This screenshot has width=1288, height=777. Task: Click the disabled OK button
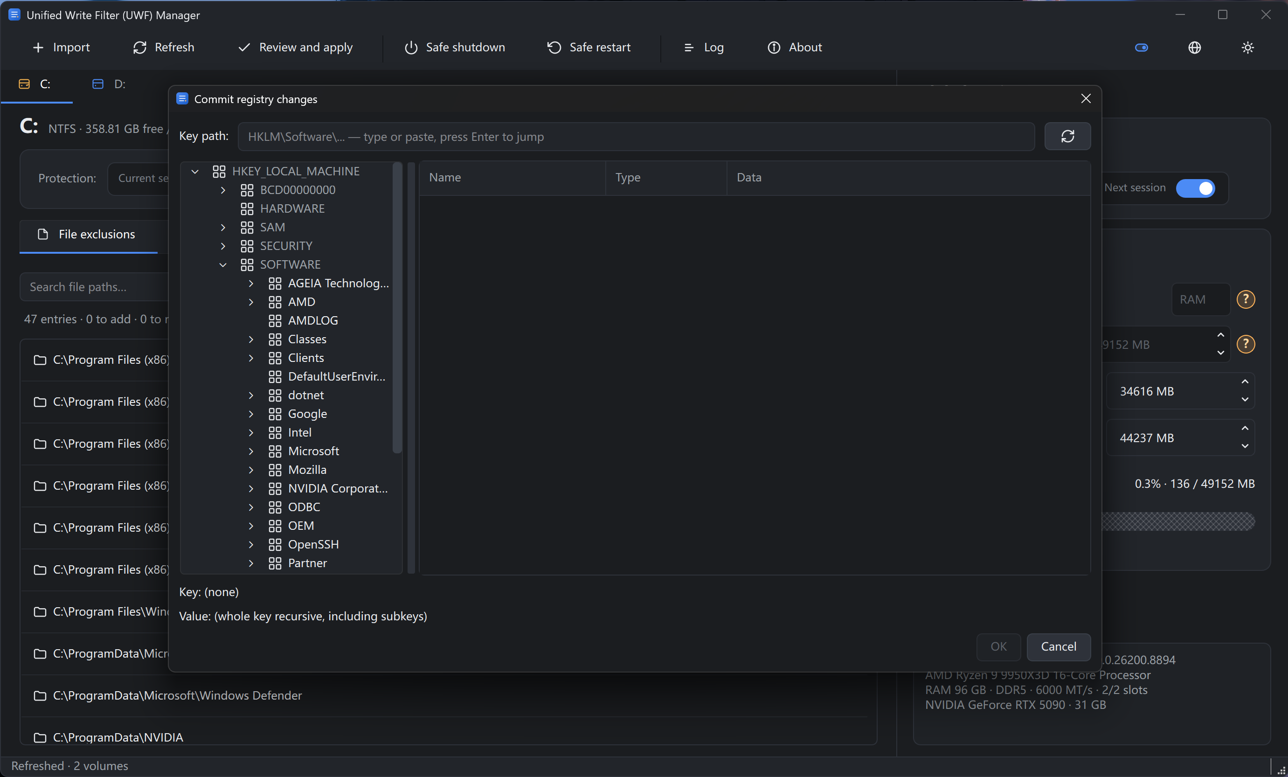pyautogui.click(x=998, y=647)
